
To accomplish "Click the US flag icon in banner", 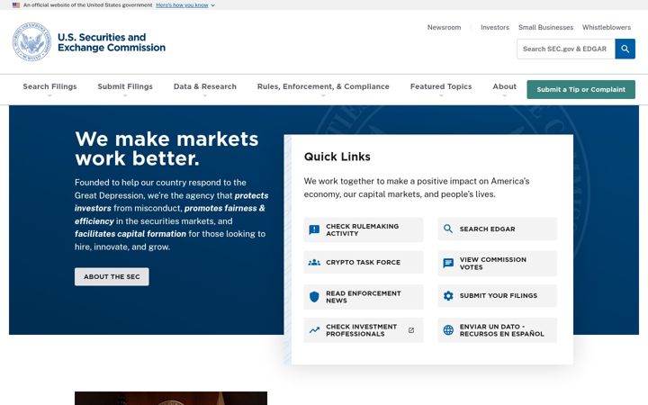I will [x=16, y=5].
